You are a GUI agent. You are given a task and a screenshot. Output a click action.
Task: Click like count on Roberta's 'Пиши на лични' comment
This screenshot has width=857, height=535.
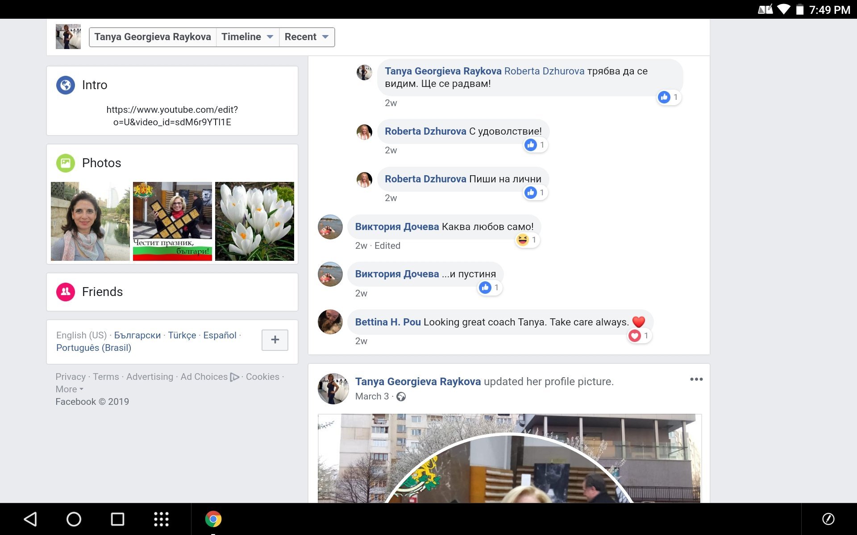point(535,193)
